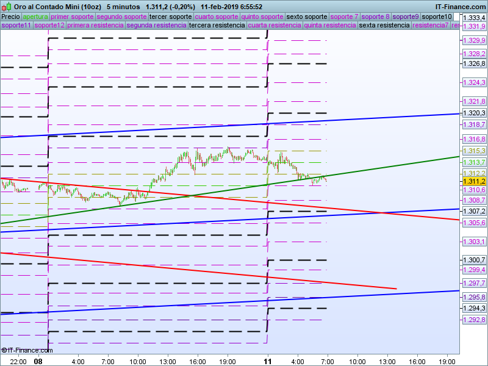Click the 'tercer soporte' legend label
The width and height of the screenshot is (488, 366).
pyautogui.click(x=170, y=16)
